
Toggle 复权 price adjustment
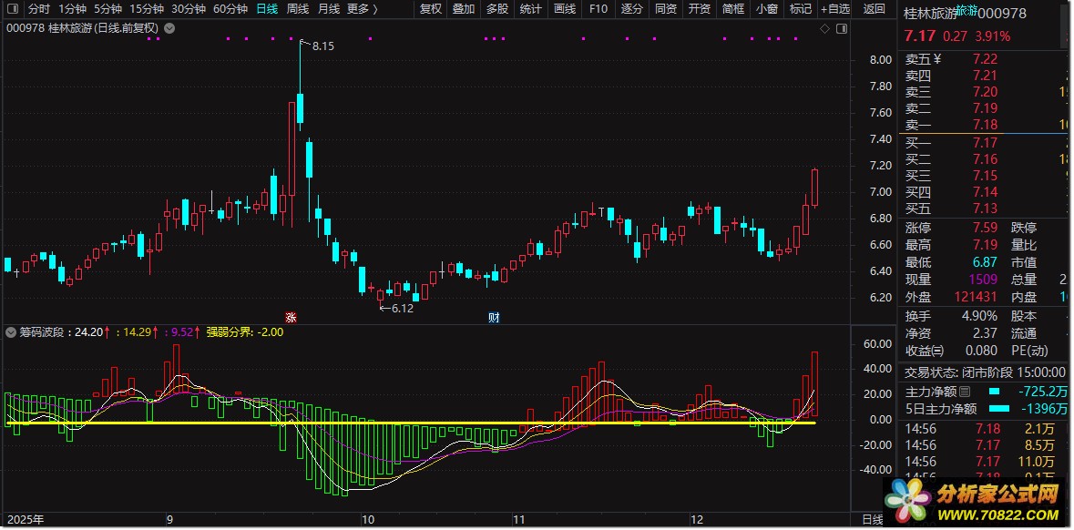[430, 9]
